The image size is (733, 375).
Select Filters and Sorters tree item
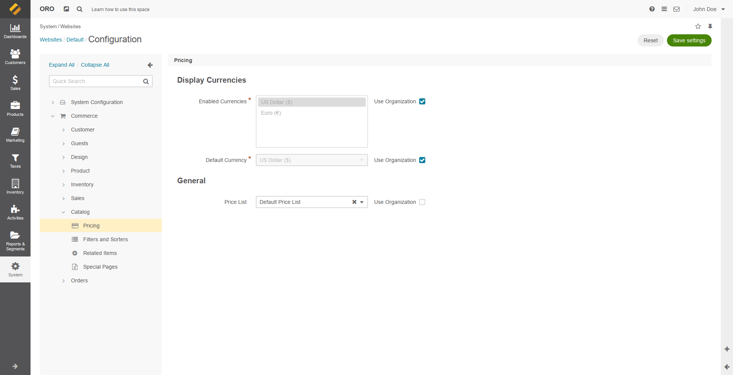tap(101, 239)
